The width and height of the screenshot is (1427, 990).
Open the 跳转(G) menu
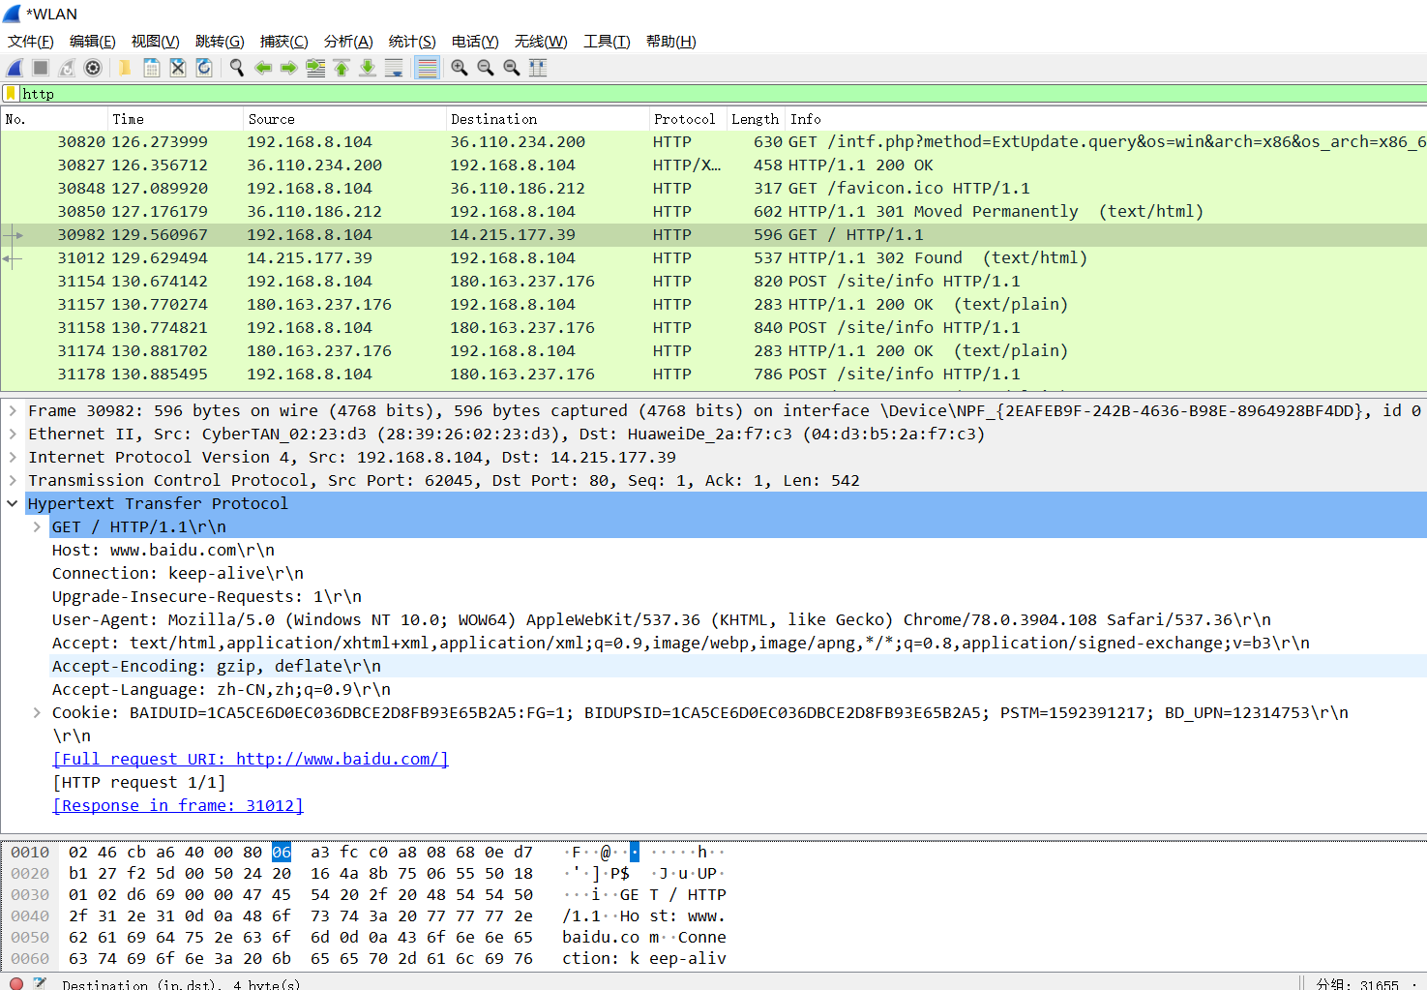point(220,42)
